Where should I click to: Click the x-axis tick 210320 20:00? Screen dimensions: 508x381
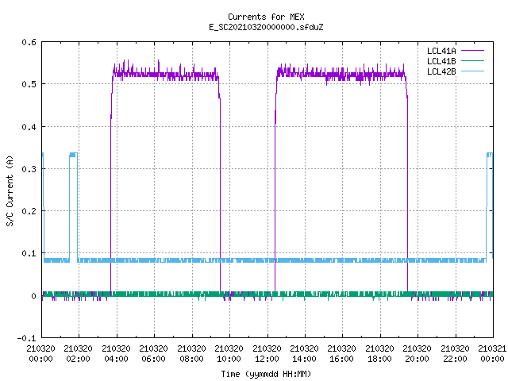(x=417, y=353)
